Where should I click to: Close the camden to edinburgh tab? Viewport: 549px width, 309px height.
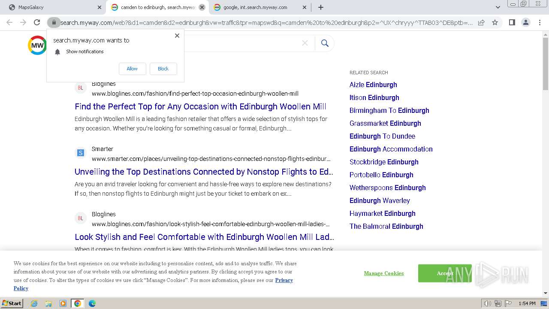202,7
